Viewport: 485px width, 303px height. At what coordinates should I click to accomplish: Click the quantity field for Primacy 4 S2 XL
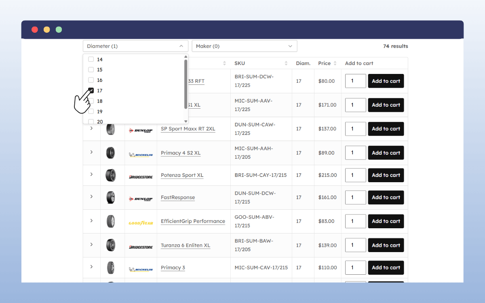coord(355,153)
